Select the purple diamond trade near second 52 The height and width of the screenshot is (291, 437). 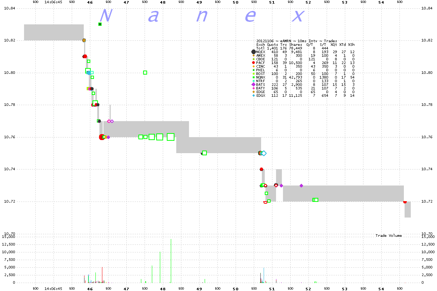tap(301, 186)
